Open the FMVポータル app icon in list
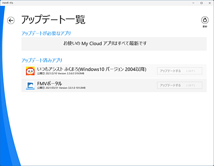Viewport: 214px width, 166px height. (x=30, y=86)
